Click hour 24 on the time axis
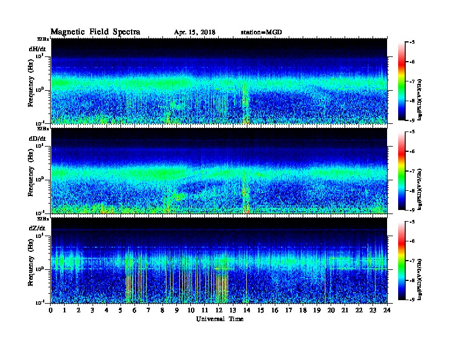 387,310
